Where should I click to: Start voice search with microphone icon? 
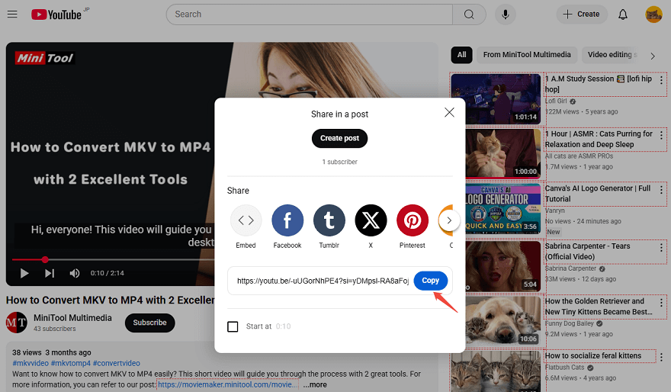pyautogui.click(x=506, y=14)
